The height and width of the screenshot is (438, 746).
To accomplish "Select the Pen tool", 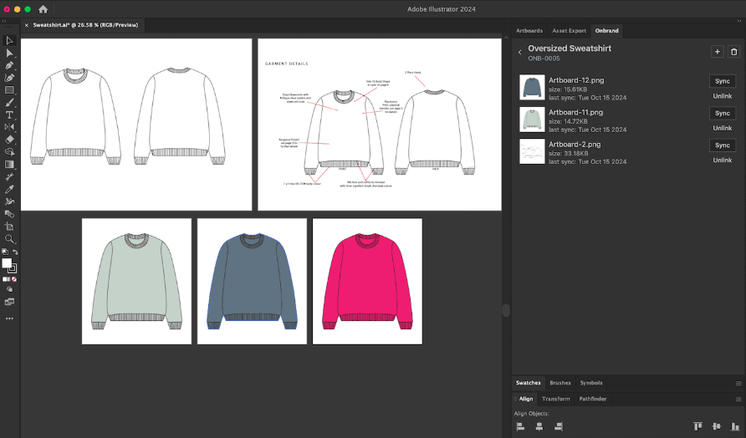I will pos(9,65).
